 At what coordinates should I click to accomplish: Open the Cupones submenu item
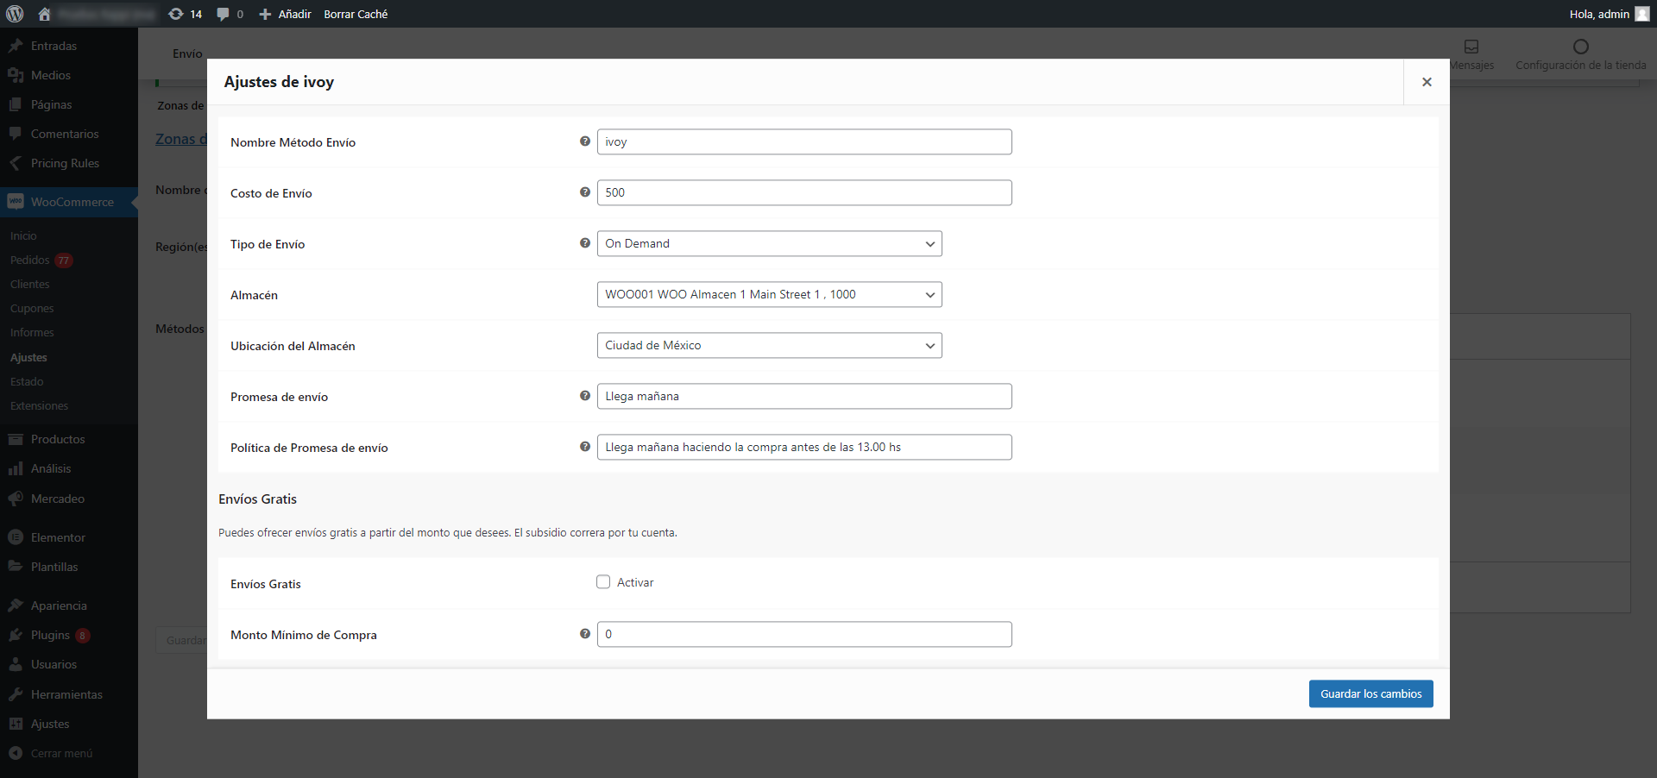point(32,308)
